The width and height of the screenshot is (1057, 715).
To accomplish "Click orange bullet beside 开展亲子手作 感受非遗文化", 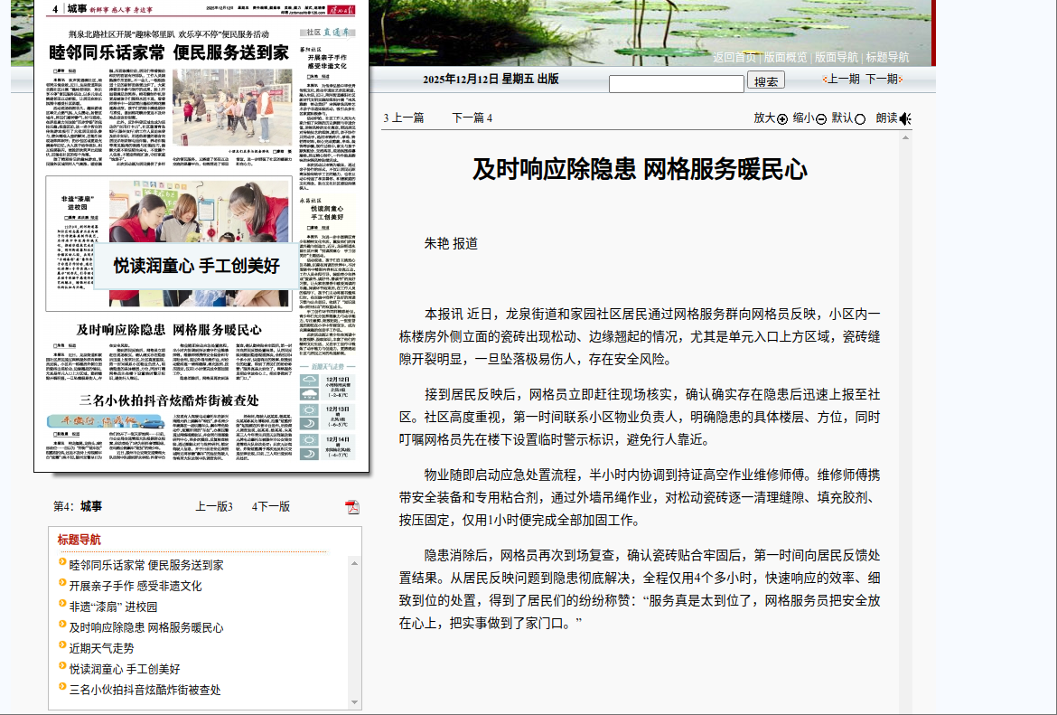I will point(62,586).
